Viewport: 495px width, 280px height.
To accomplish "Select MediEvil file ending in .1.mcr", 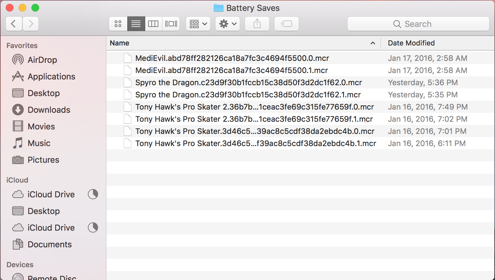I will pyautogui.click(x=300, y=70).
